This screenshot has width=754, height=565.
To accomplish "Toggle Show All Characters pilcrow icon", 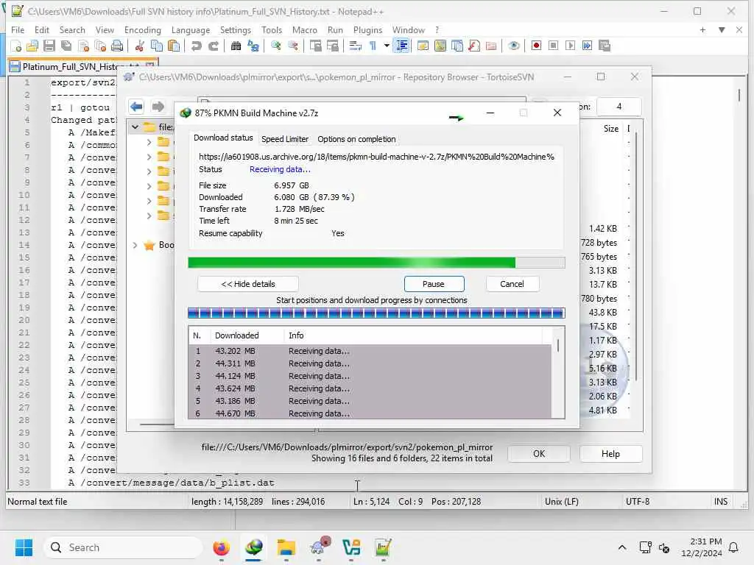I will 373,46.
